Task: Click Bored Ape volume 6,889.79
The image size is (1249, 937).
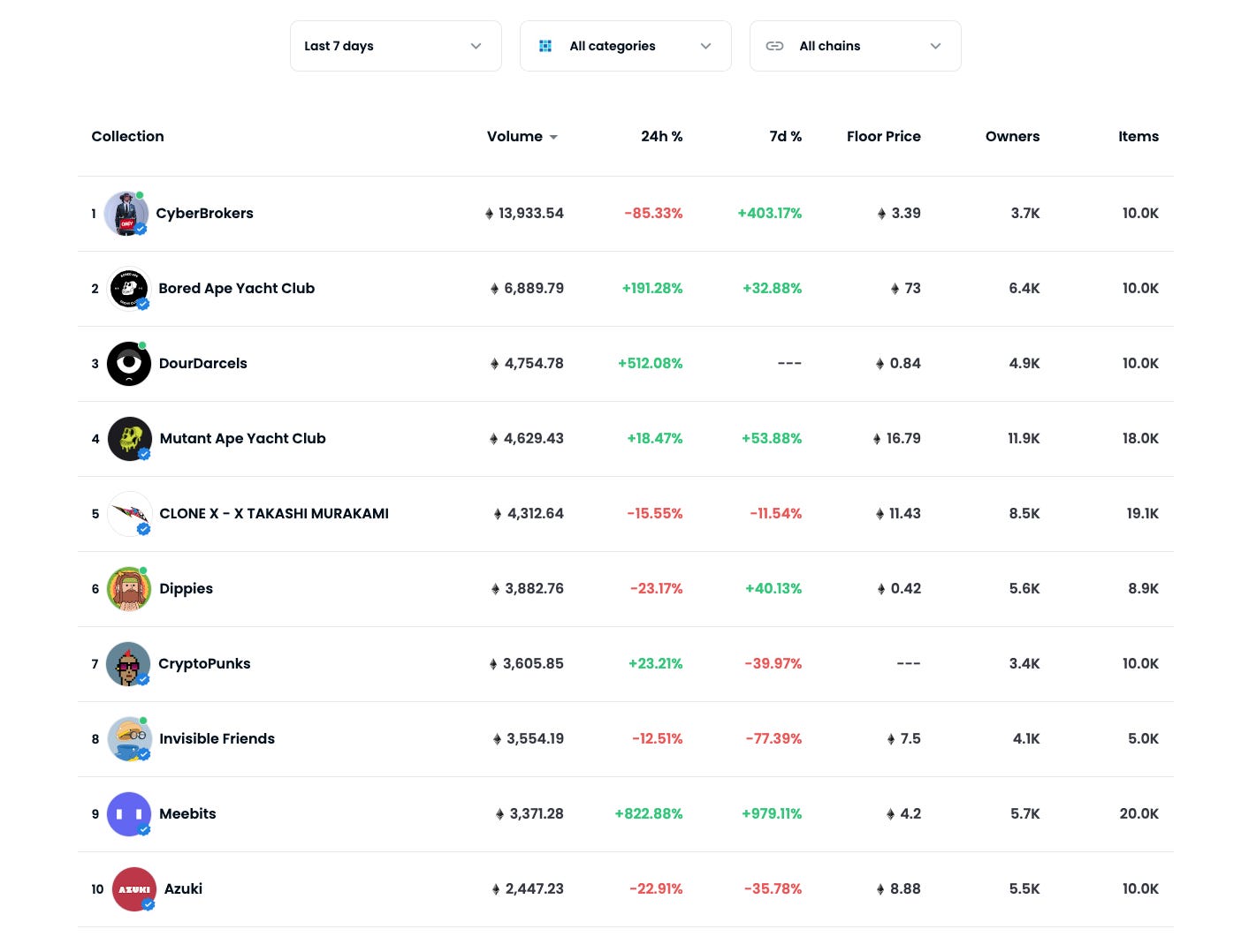Action: [534, 288]
